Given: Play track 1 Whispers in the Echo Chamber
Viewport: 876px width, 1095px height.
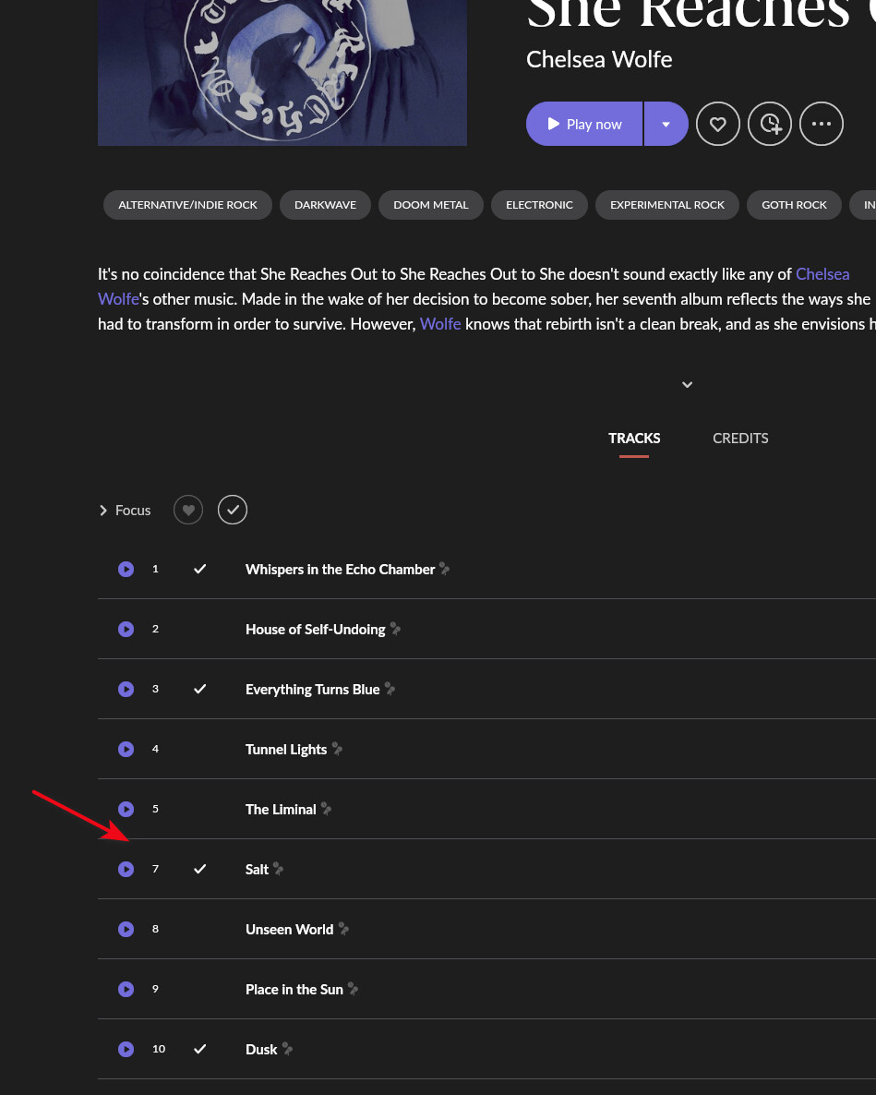Looking at the screenshot, I should coord(126,569).
